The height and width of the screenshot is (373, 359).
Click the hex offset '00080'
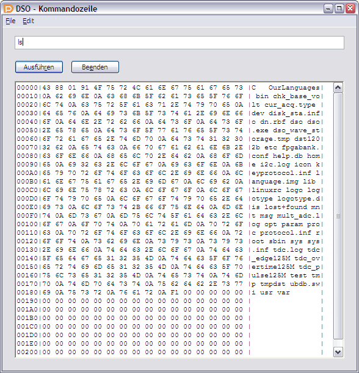27,156
